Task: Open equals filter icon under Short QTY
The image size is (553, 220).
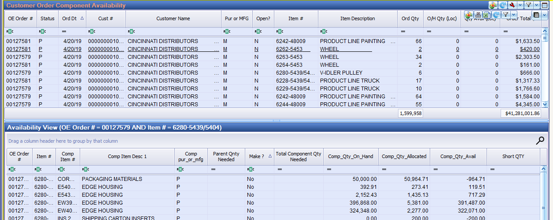Action: pyautogui.click(x=491, y=169)
